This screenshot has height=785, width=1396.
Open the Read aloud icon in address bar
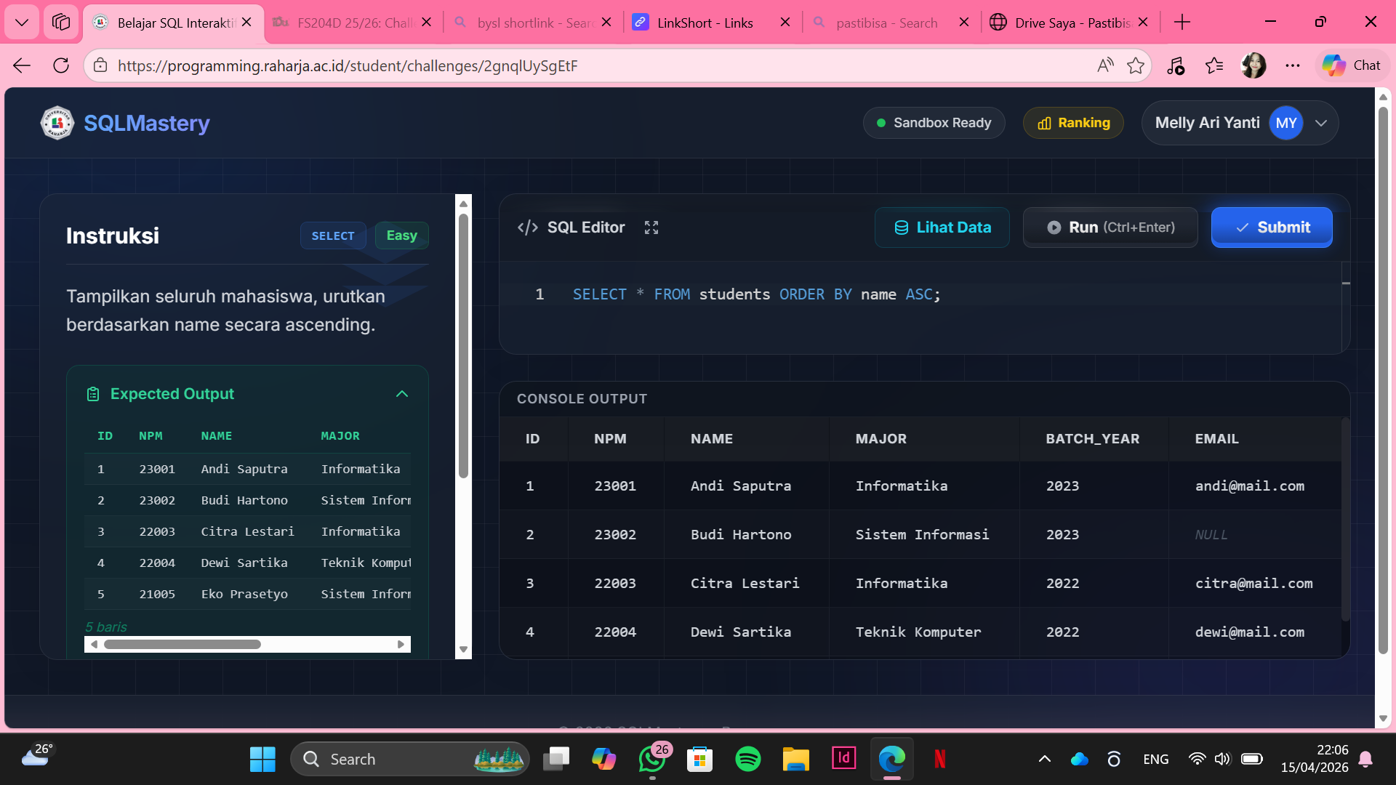pos(1104,65)
